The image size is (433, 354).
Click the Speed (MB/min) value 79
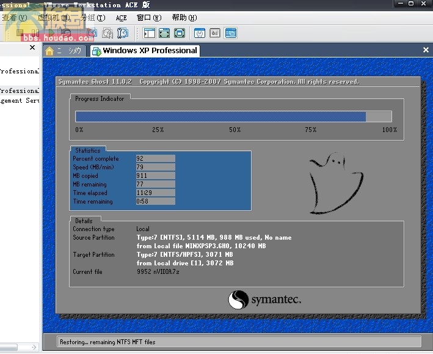[156, 167]
